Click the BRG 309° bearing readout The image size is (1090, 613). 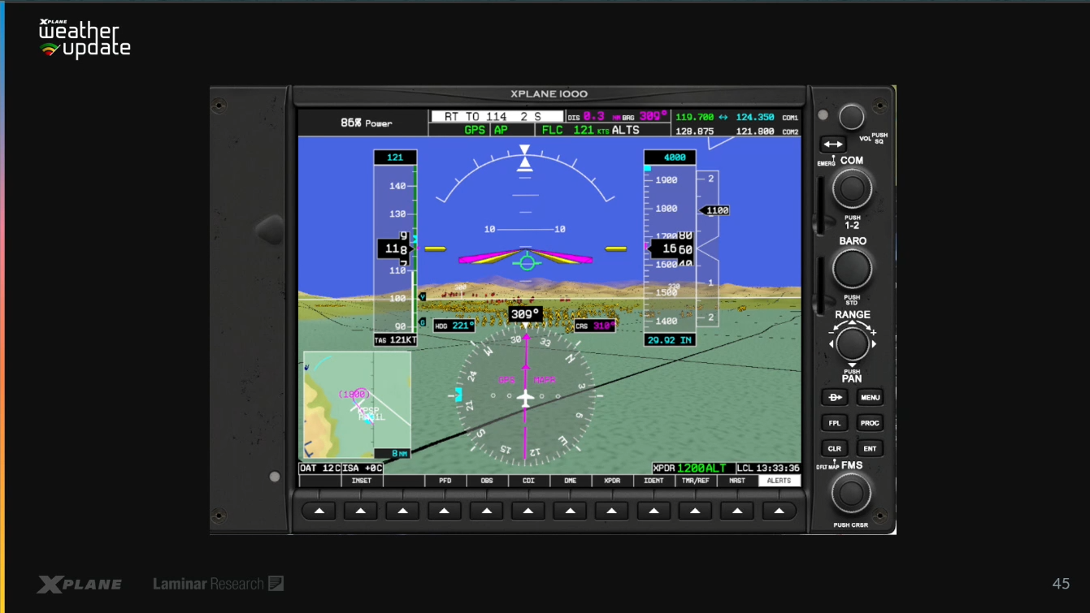point(645,117)
